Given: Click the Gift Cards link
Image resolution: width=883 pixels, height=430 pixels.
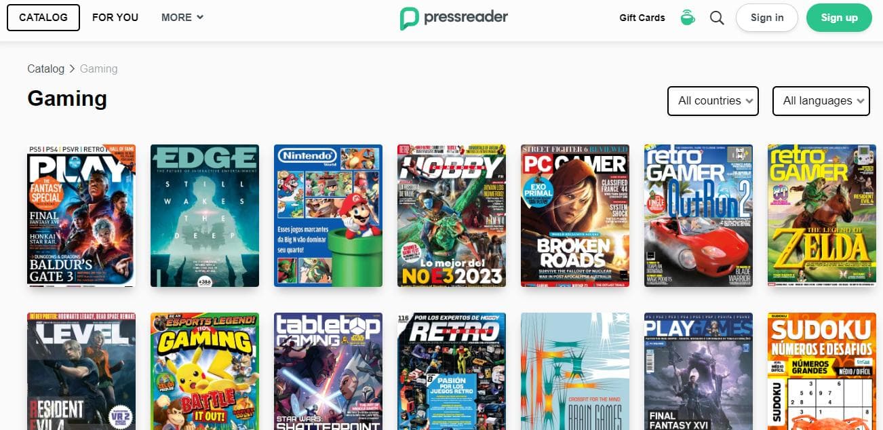Looking at the screenshot, I should point(642,18).
